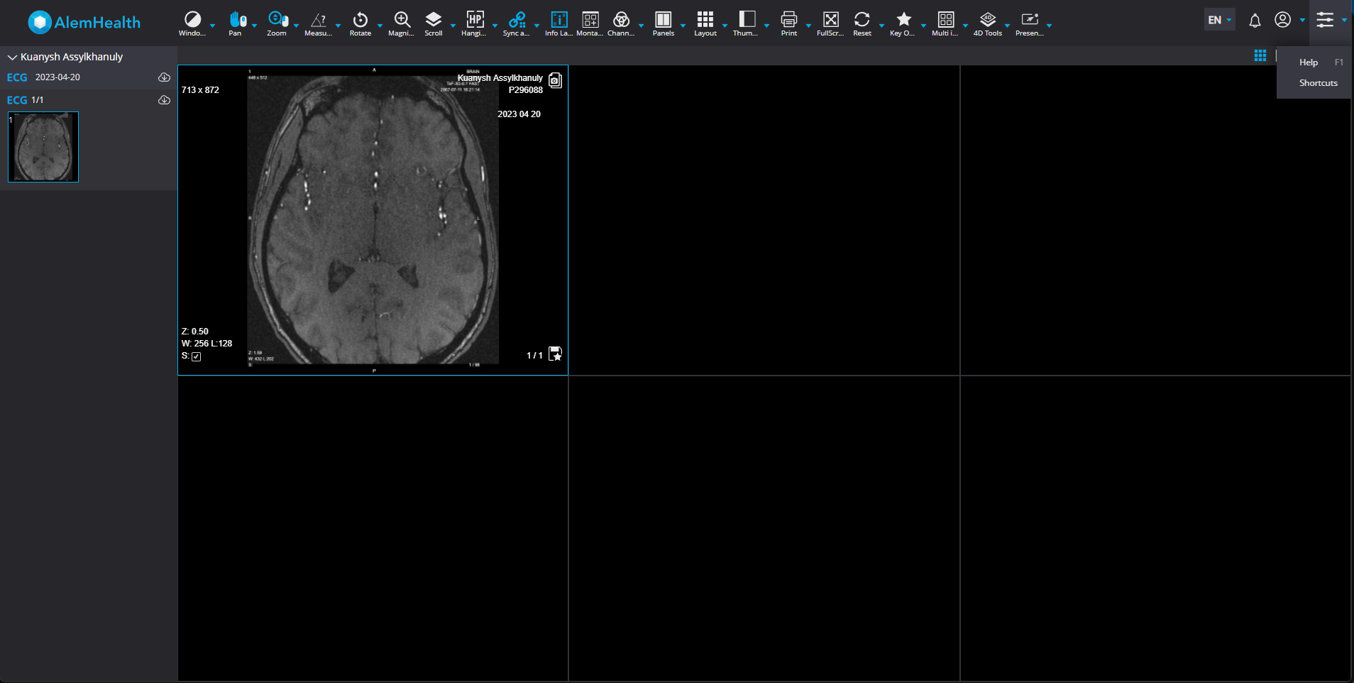Mark as Key Object star
Screen dimensions: 1354x683
tap(903, 23)
